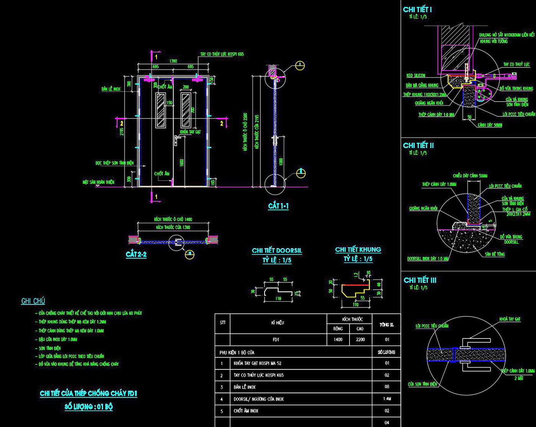Click the yellow detail I callout circle

[300, 66]
